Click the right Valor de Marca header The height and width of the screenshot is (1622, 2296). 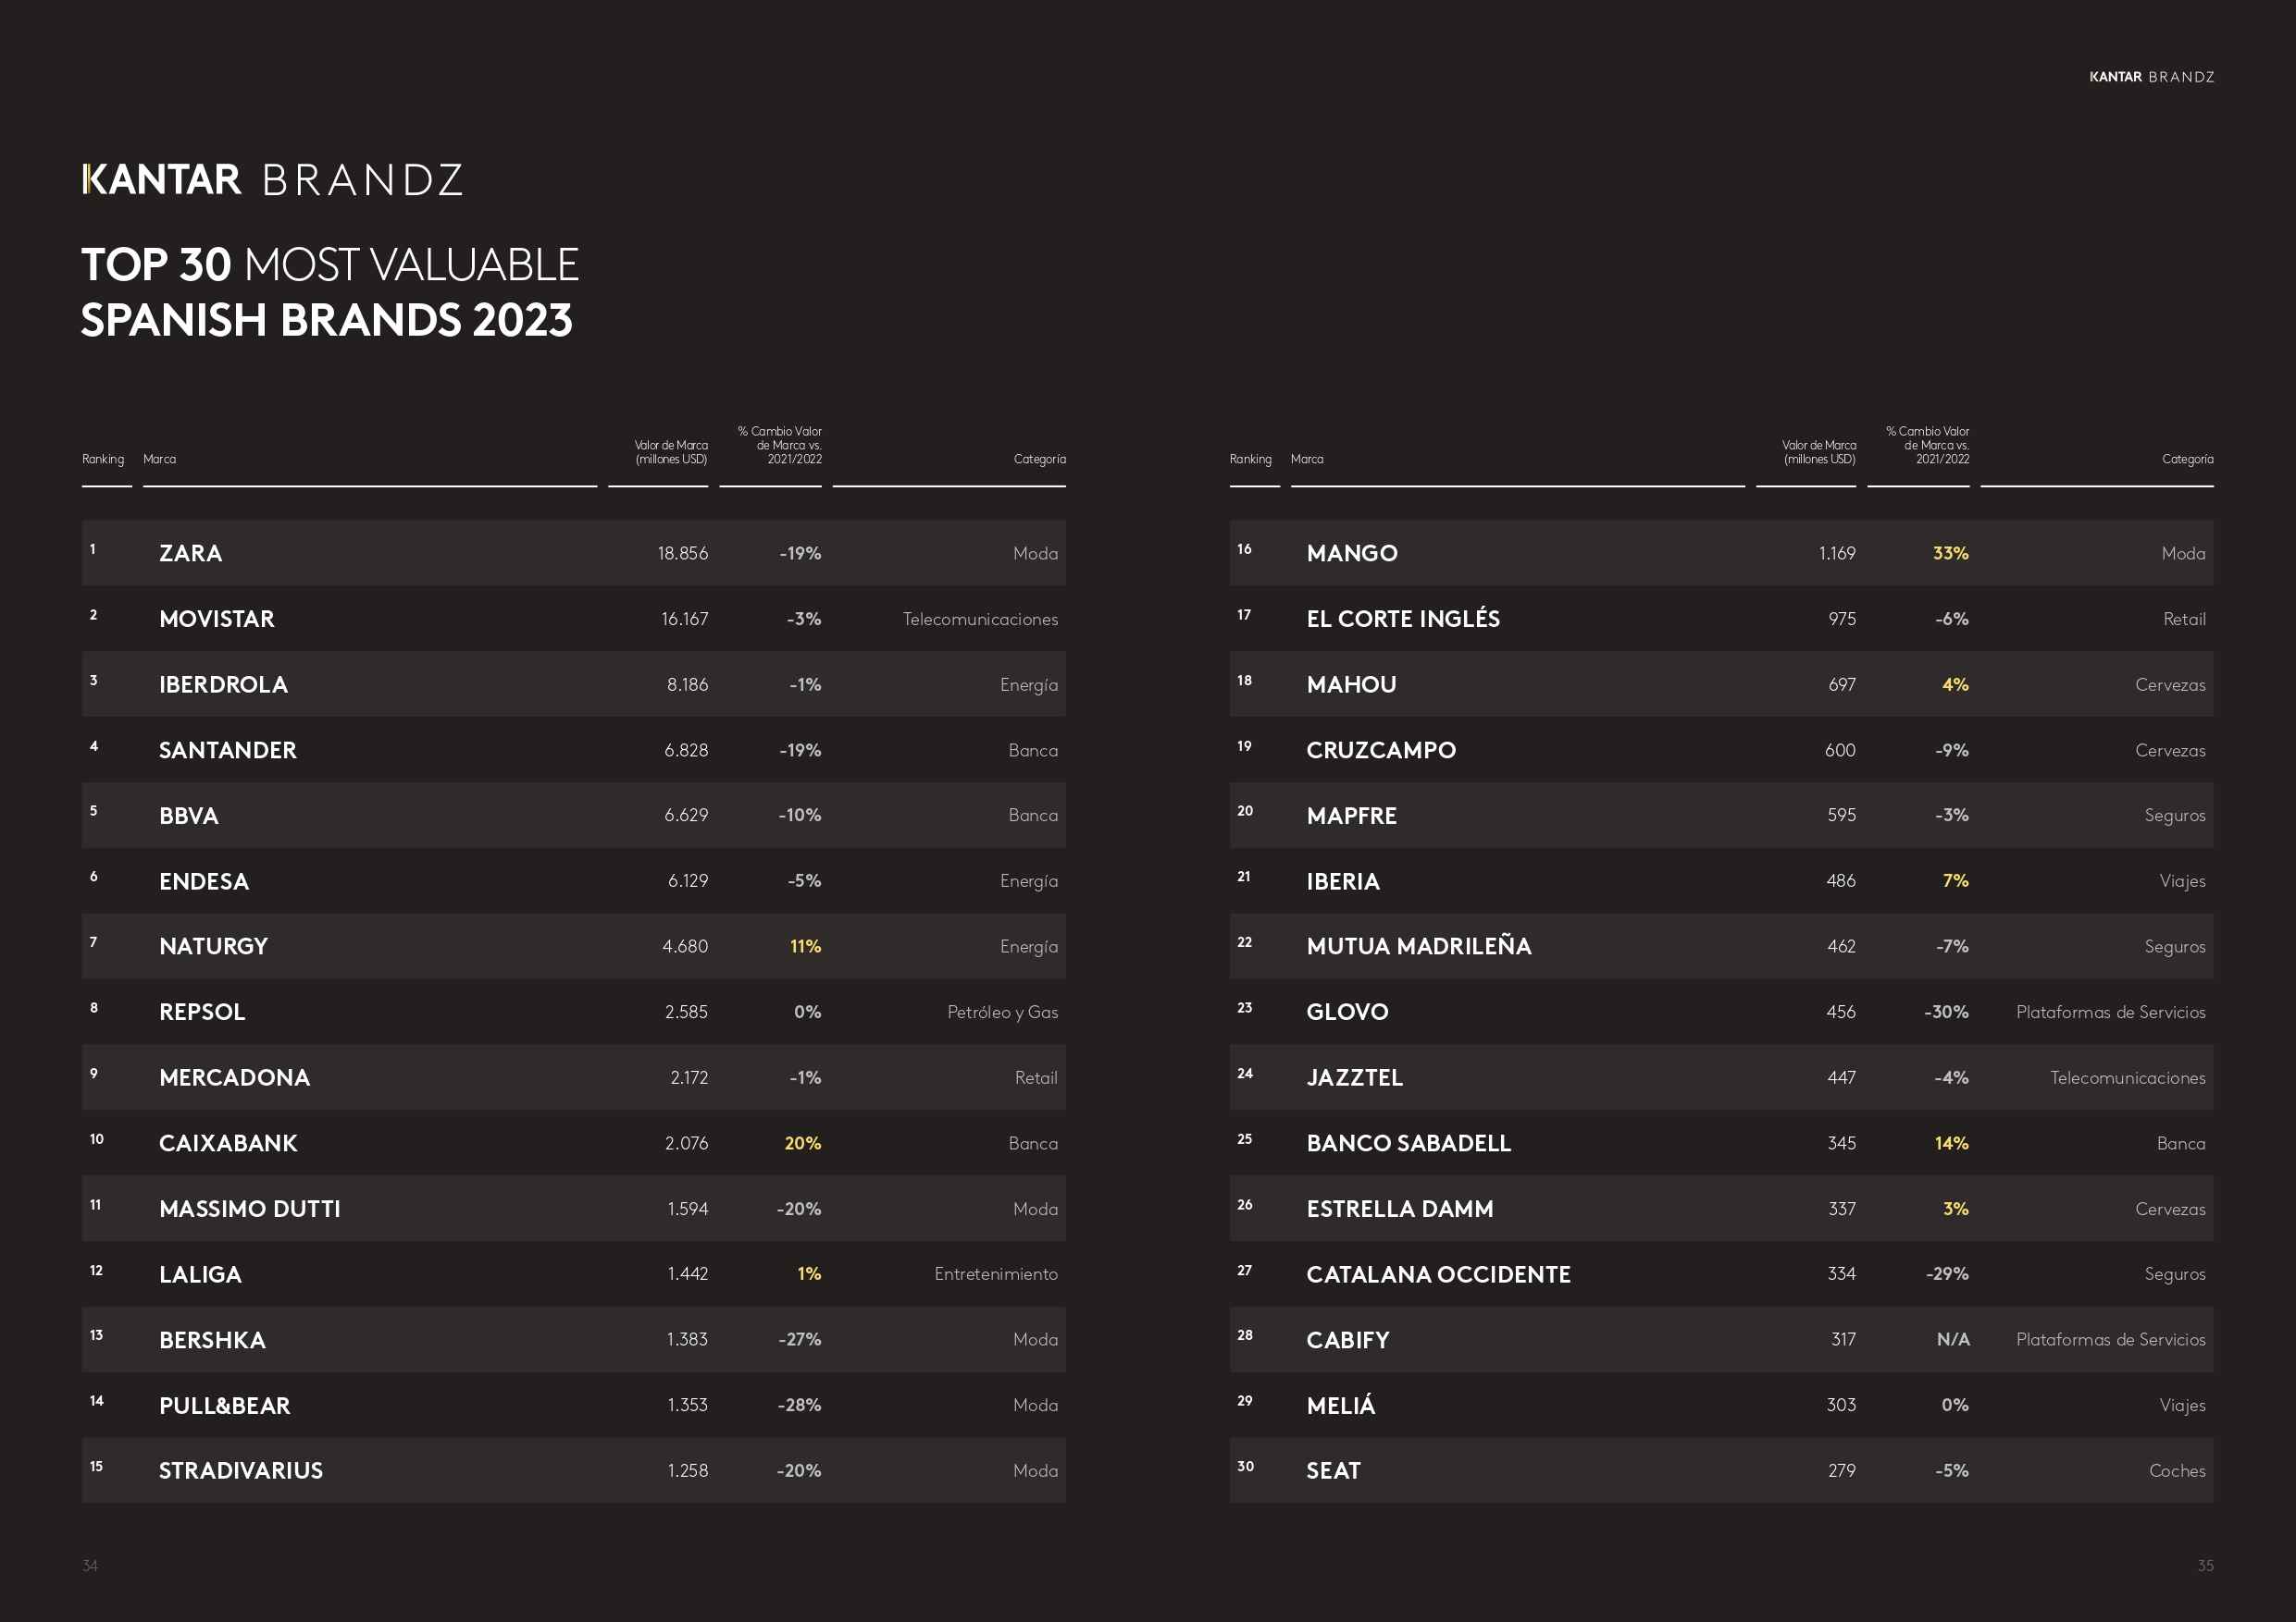click(x=1818, y=453)
